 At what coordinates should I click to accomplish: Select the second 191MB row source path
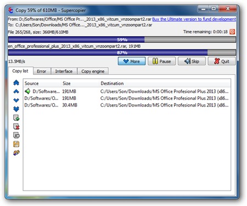tap(41, 98)
